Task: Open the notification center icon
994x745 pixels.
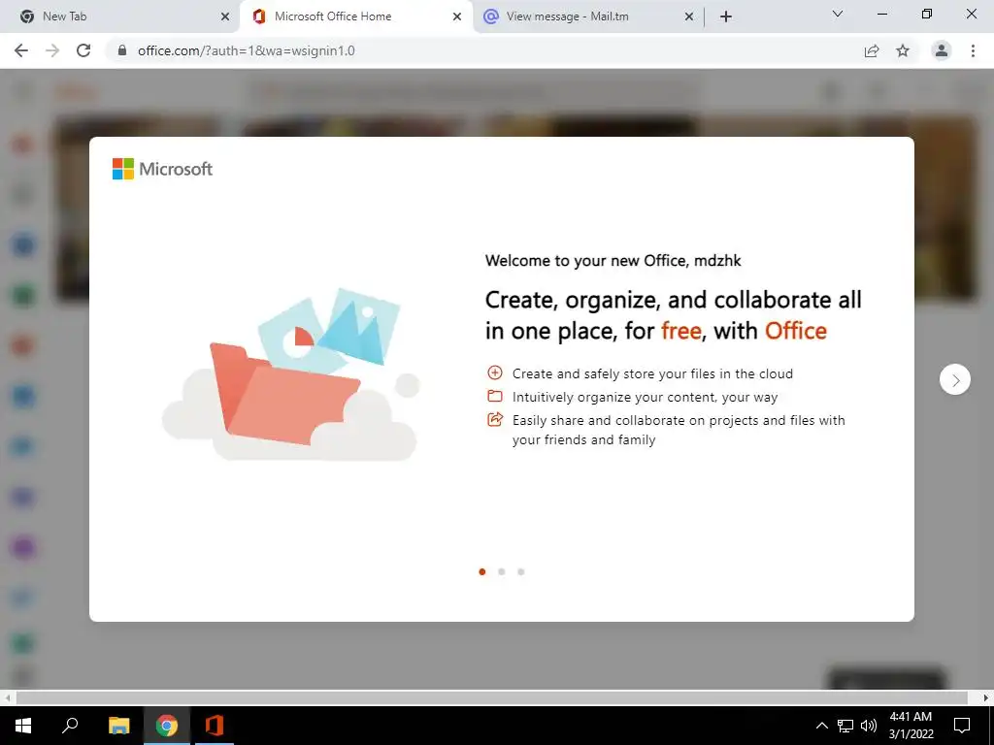Action: 962,726
